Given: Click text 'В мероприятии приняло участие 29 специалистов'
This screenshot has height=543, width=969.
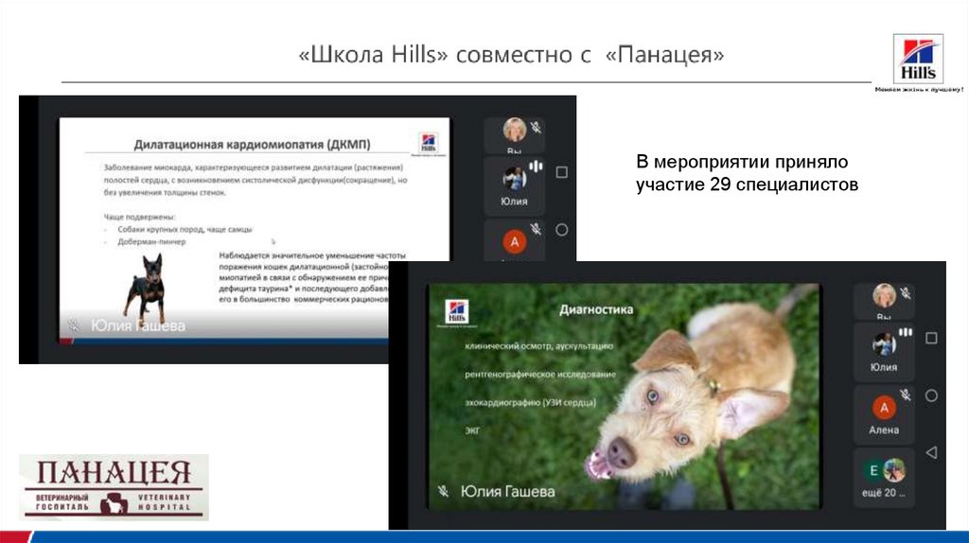Looking at the screenshot, I should click(747, 173).
